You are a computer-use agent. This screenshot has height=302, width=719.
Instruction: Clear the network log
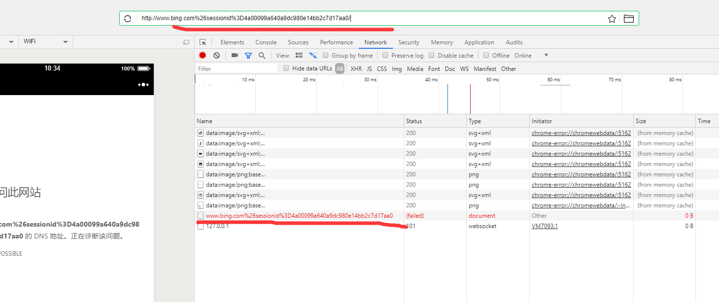coord(216,55)
